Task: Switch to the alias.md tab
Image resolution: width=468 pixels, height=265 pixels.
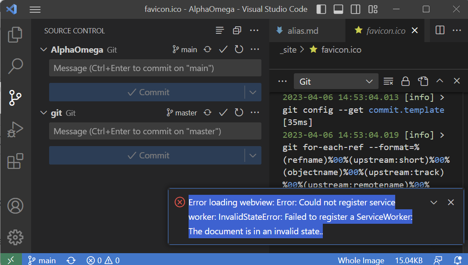Action: pyautogui.click(x=307, y=30)
